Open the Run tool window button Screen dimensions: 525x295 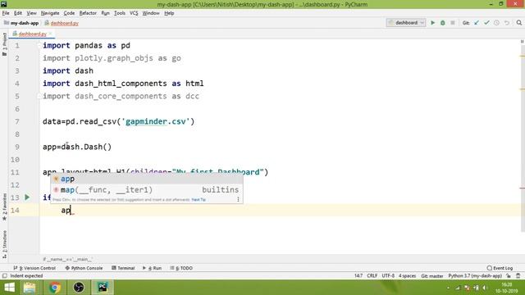(152, 268)
